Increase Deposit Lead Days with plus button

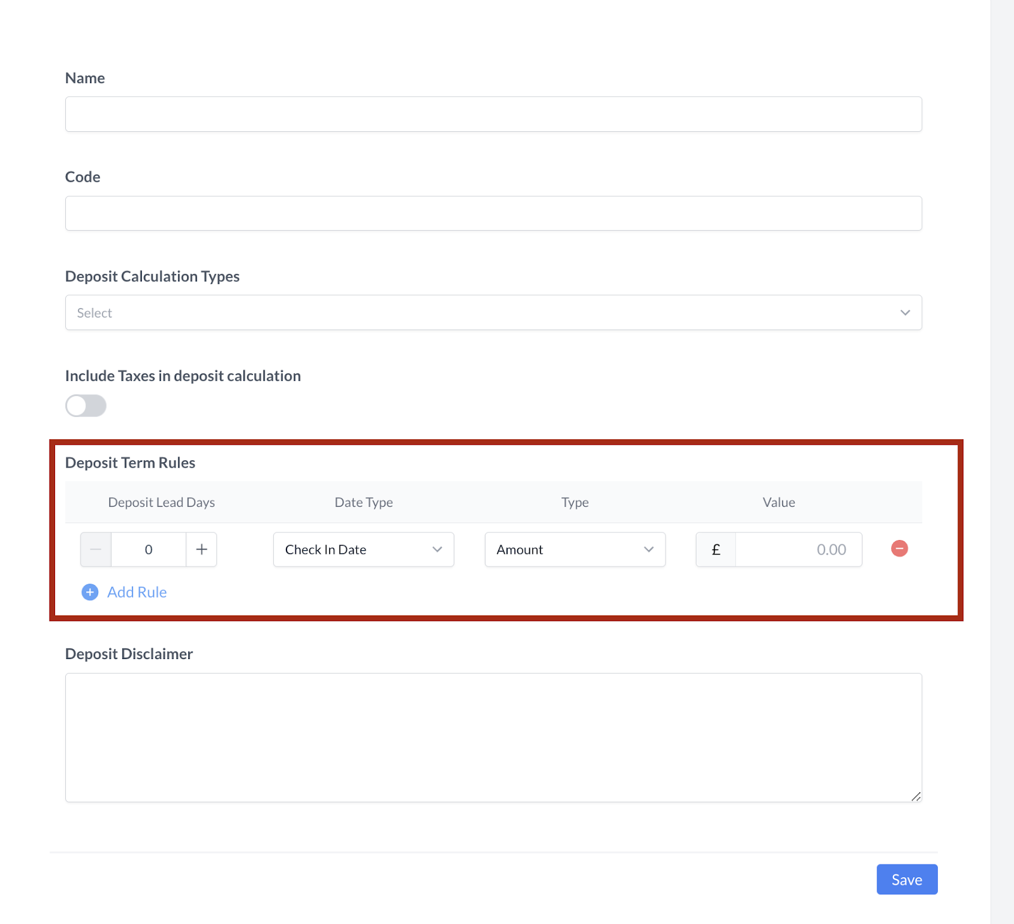[202, 549]
